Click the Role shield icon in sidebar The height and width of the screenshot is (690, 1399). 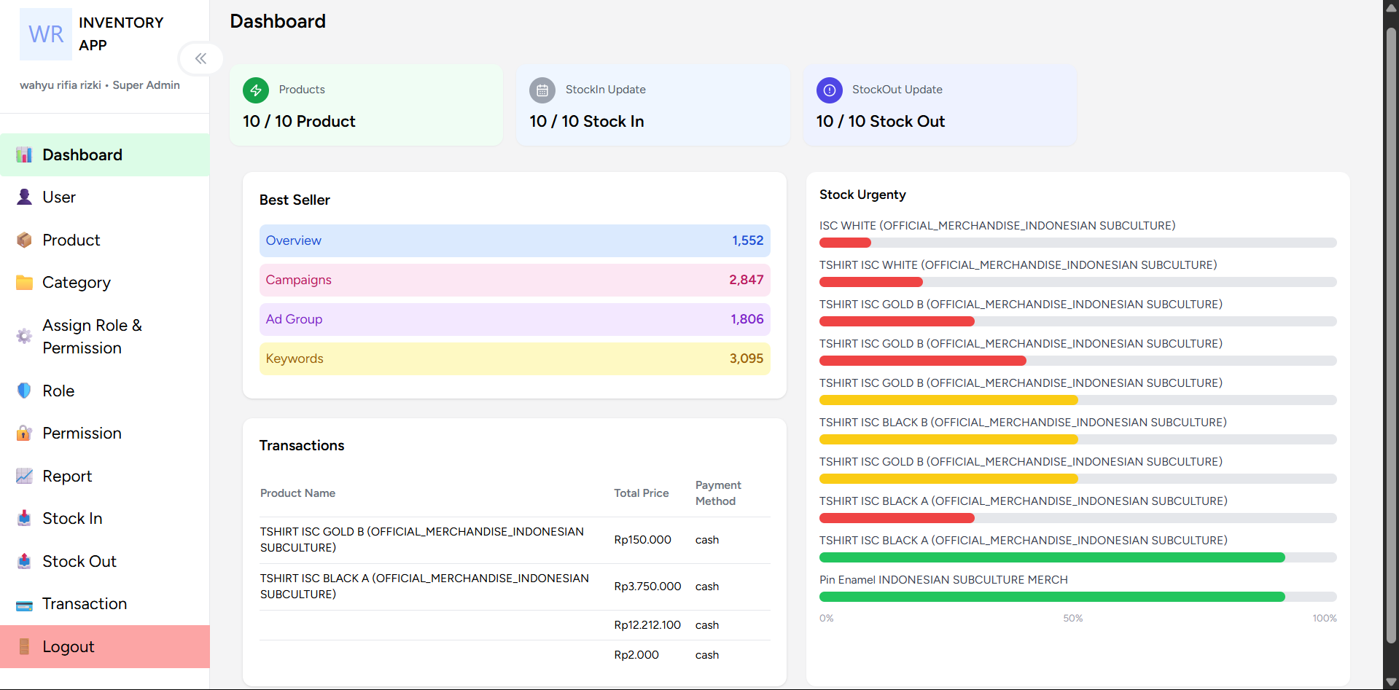pyautogui.click(x=24, y=391)
